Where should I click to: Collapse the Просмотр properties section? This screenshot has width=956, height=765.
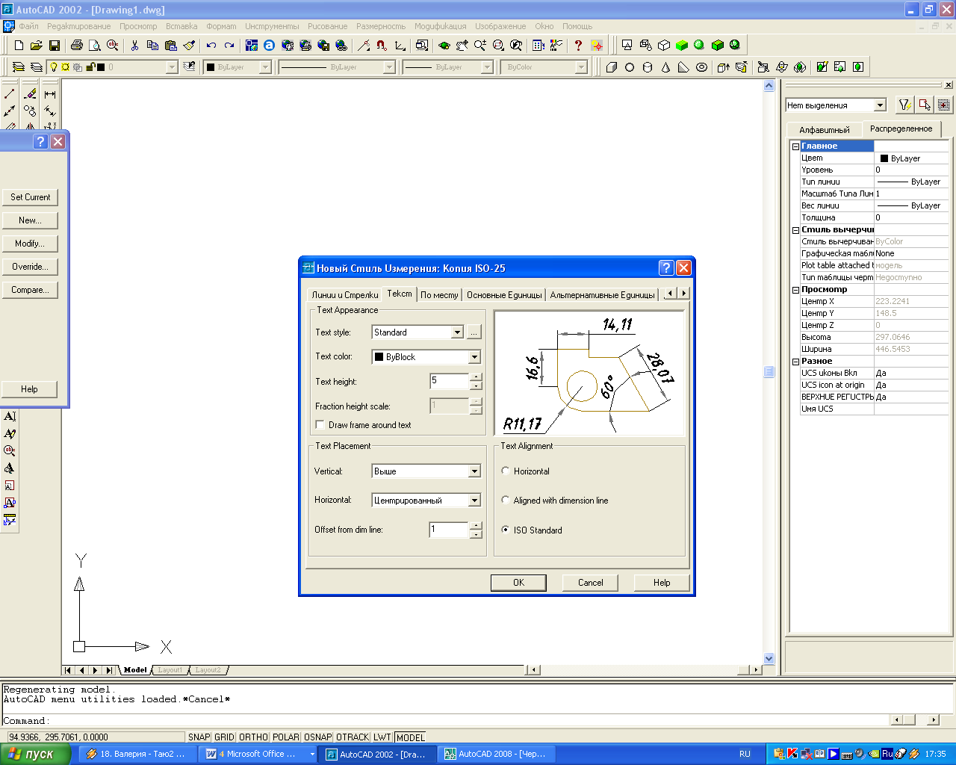point(795,290)
